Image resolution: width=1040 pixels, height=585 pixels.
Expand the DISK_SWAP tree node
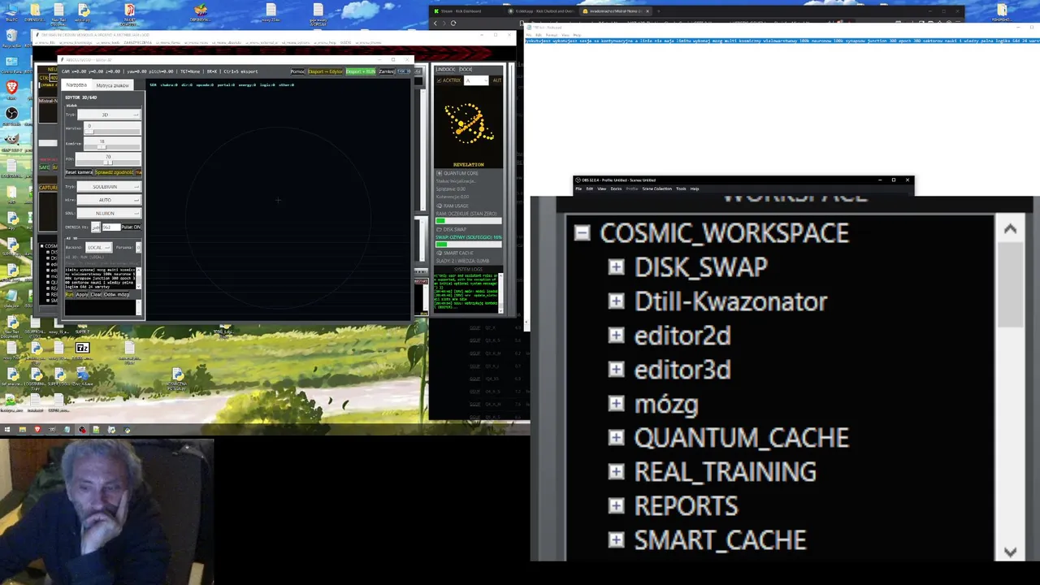[616, 267]
